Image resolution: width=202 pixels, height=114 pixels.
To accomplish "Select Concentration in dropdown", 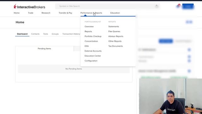I will point(91,41).
